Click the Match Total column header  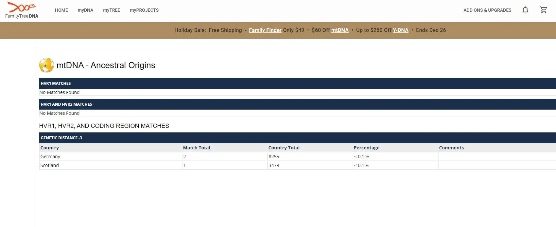[197, 148]
